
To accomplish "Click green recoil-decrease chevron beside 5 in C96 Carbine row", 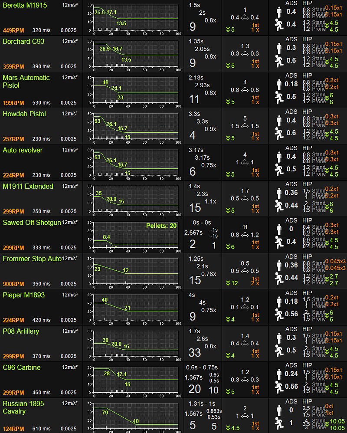I will [228, 392].
